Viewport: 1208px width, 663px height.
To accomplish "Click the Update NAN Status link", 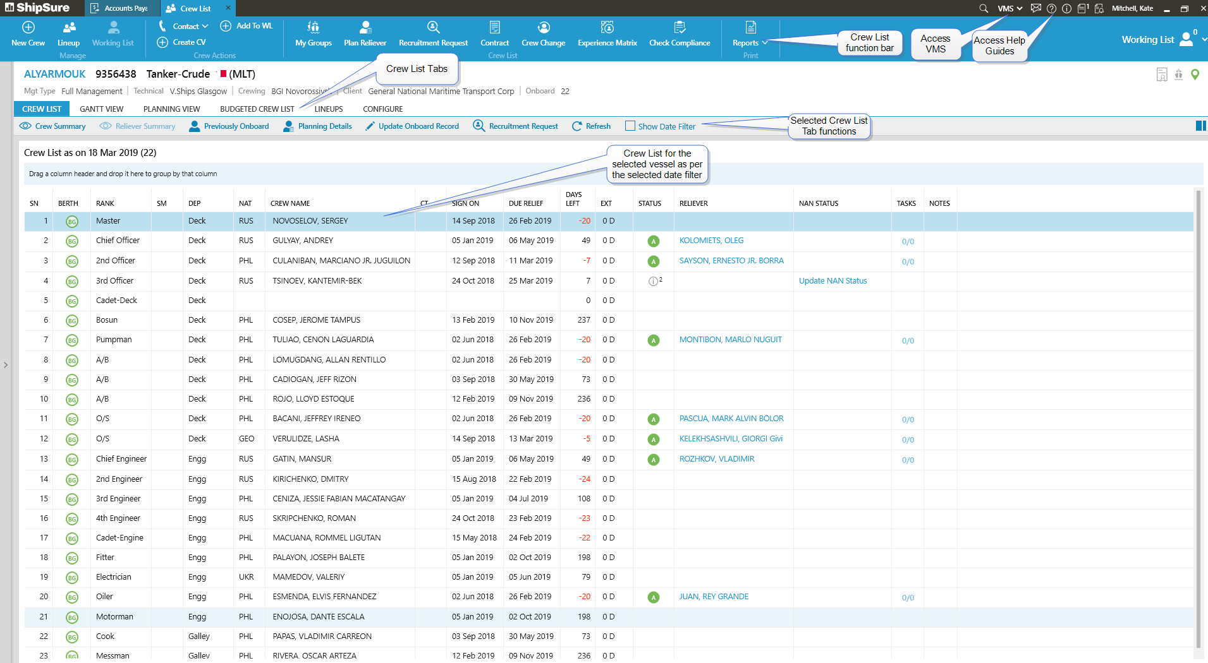I will [833, 281].
